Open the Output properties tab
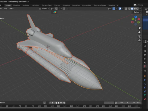This screenshot has width=148, height=111. (145, 55)
